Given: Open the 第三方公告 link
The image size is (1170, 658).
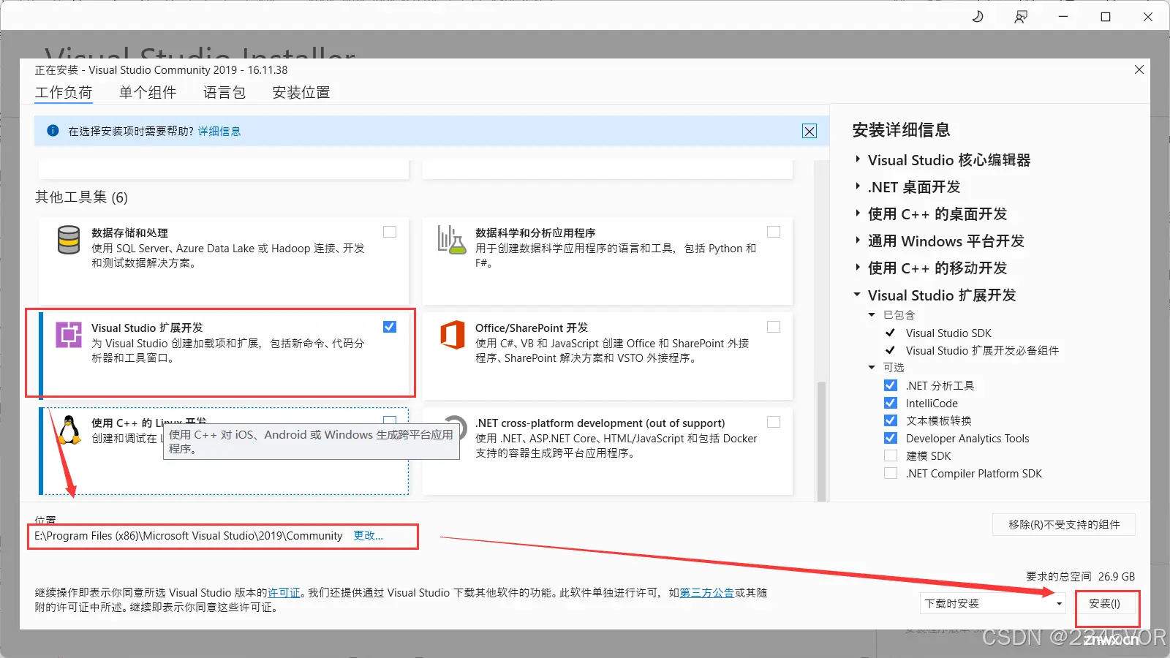Looking at the screenshot, I should click(x=707, y=593).
